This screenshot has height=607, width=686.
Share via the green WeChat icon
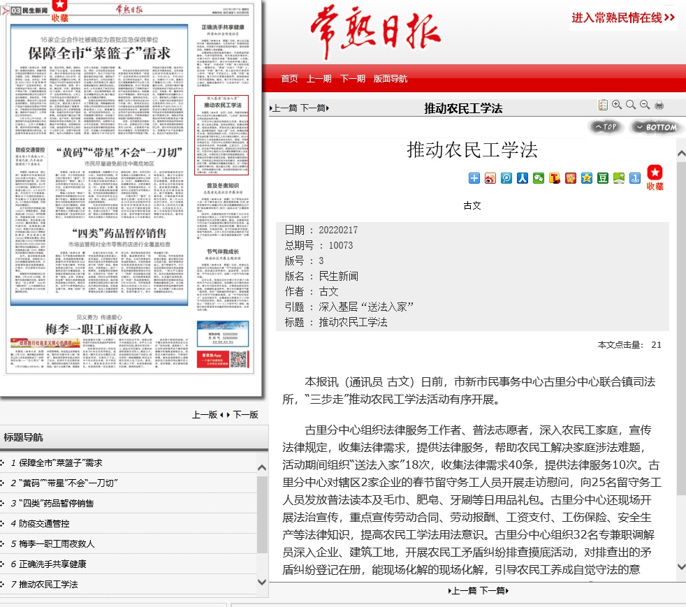click(539, 178)
